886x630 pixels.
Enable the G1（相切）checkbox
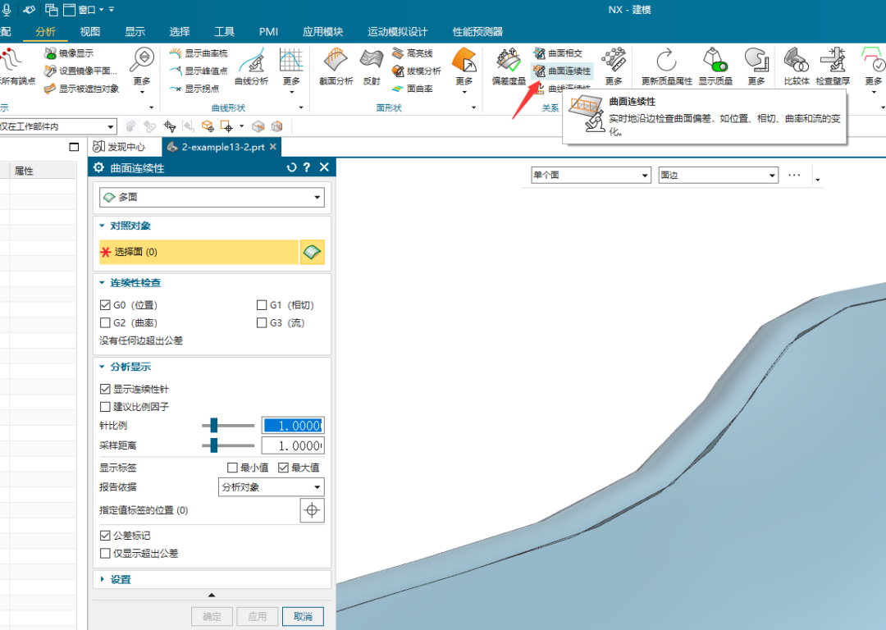point(263,305)
